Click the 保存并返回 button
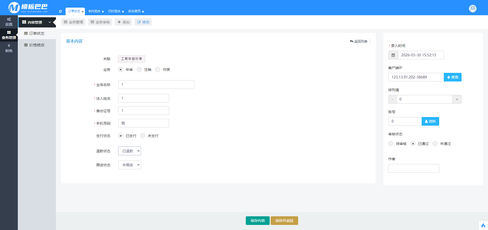This screenshot has width=488, height=230. (284, 221)
